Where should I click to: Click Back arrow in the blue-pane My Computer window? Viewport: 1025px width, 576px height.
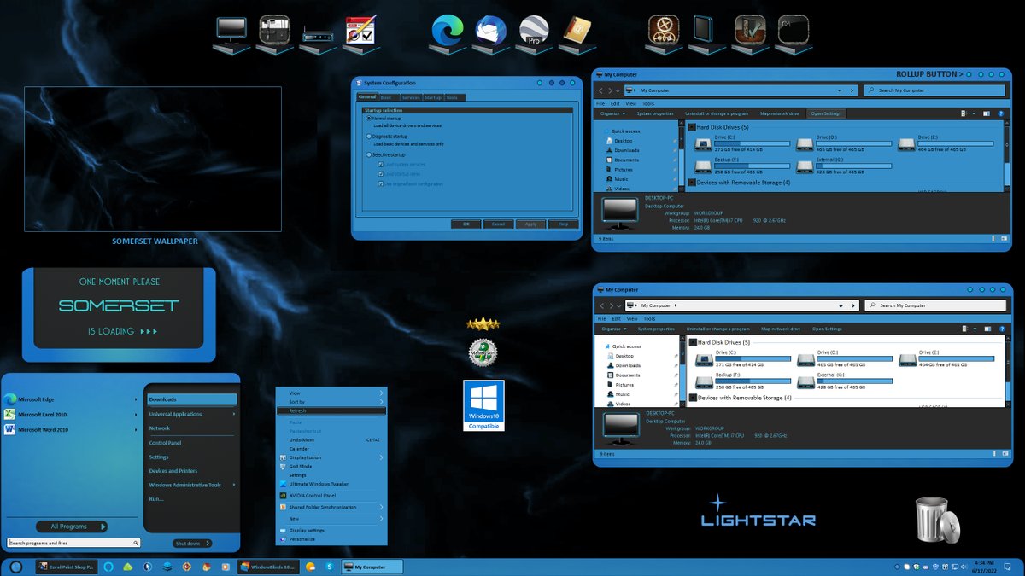pyautogui.click(x=600, y=90)
